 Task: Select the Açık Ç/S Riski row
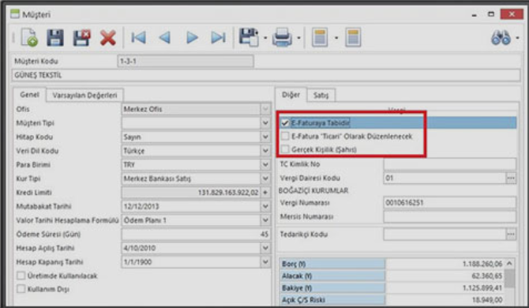point(392,299)
